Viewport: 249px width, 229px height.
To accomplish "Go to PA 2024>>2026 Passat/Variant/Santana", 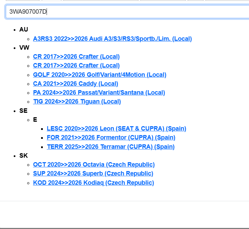I will (x=99, y=93).
